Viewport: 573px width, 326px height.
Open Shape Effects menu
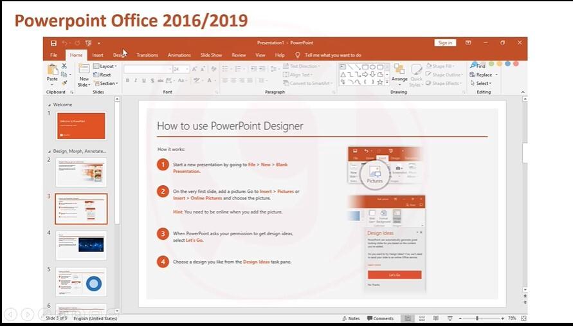[x=444, y=84]
